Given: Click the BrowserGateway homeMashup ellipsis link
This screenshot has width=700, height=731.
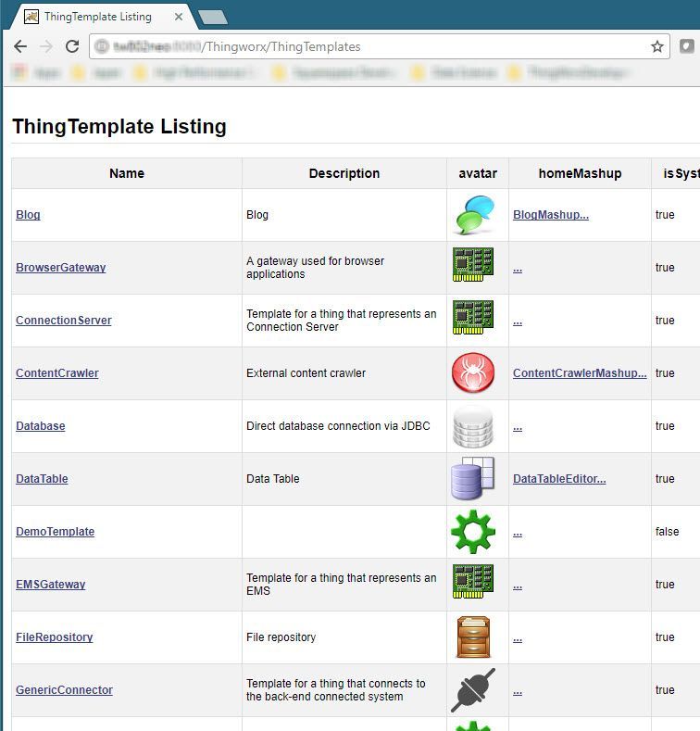Looking at the screenshot, I should tap(518, 269).
